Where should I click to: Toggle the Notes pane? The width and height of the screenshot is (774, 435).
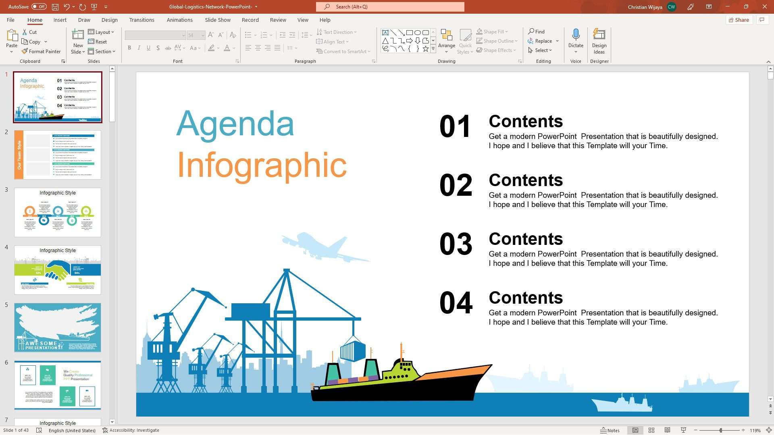(x=610, y=430)
